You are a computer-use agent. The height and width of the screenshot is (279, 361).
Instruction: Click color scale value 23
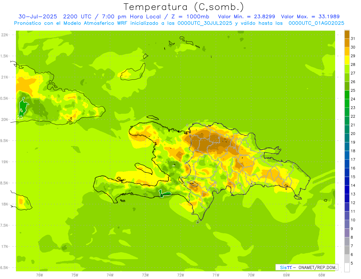pyautogui.click(x=353, y=108)
